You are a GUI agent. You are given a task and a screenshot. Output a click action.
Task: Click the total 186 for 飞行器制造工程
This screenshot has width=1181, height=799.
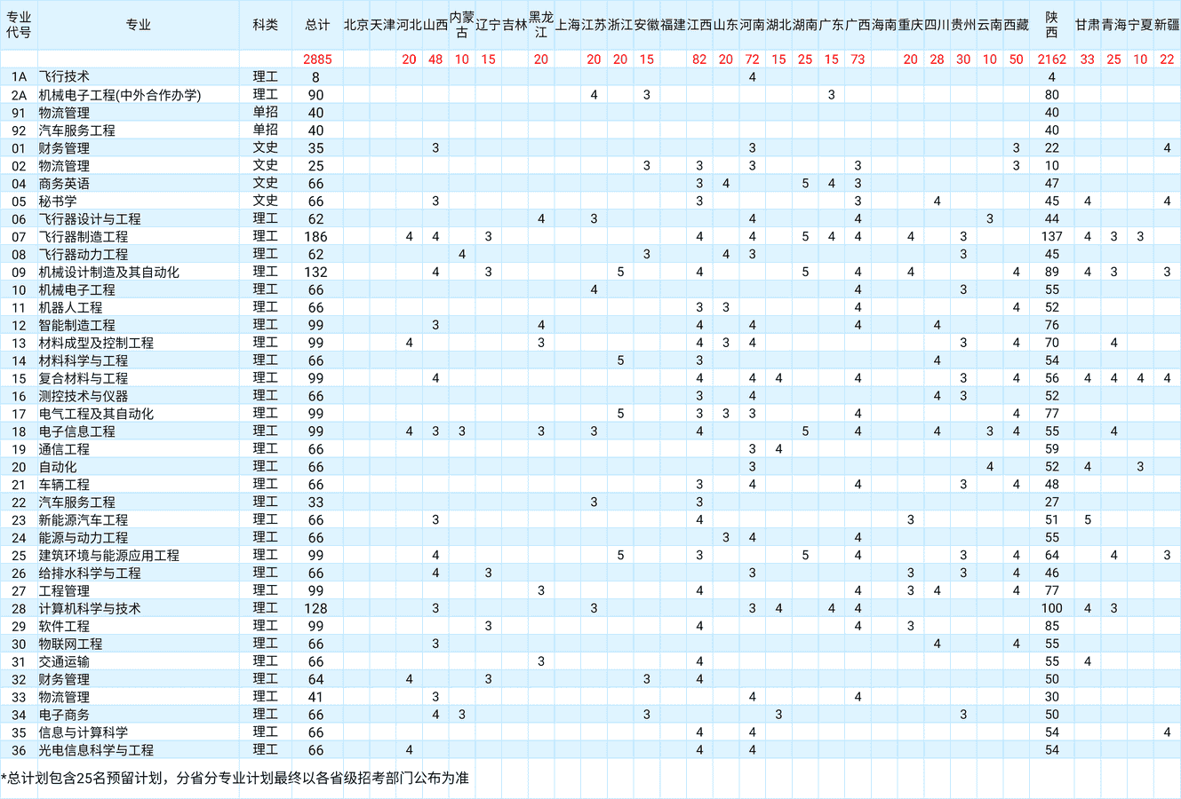tap(315, 237)
